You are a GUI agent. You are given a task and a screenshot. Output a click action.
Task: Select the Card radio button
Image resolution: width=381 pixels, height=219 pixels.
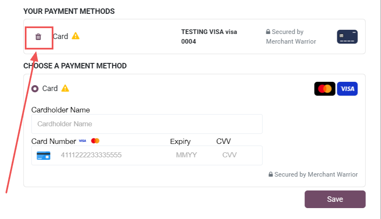(35, 89)
